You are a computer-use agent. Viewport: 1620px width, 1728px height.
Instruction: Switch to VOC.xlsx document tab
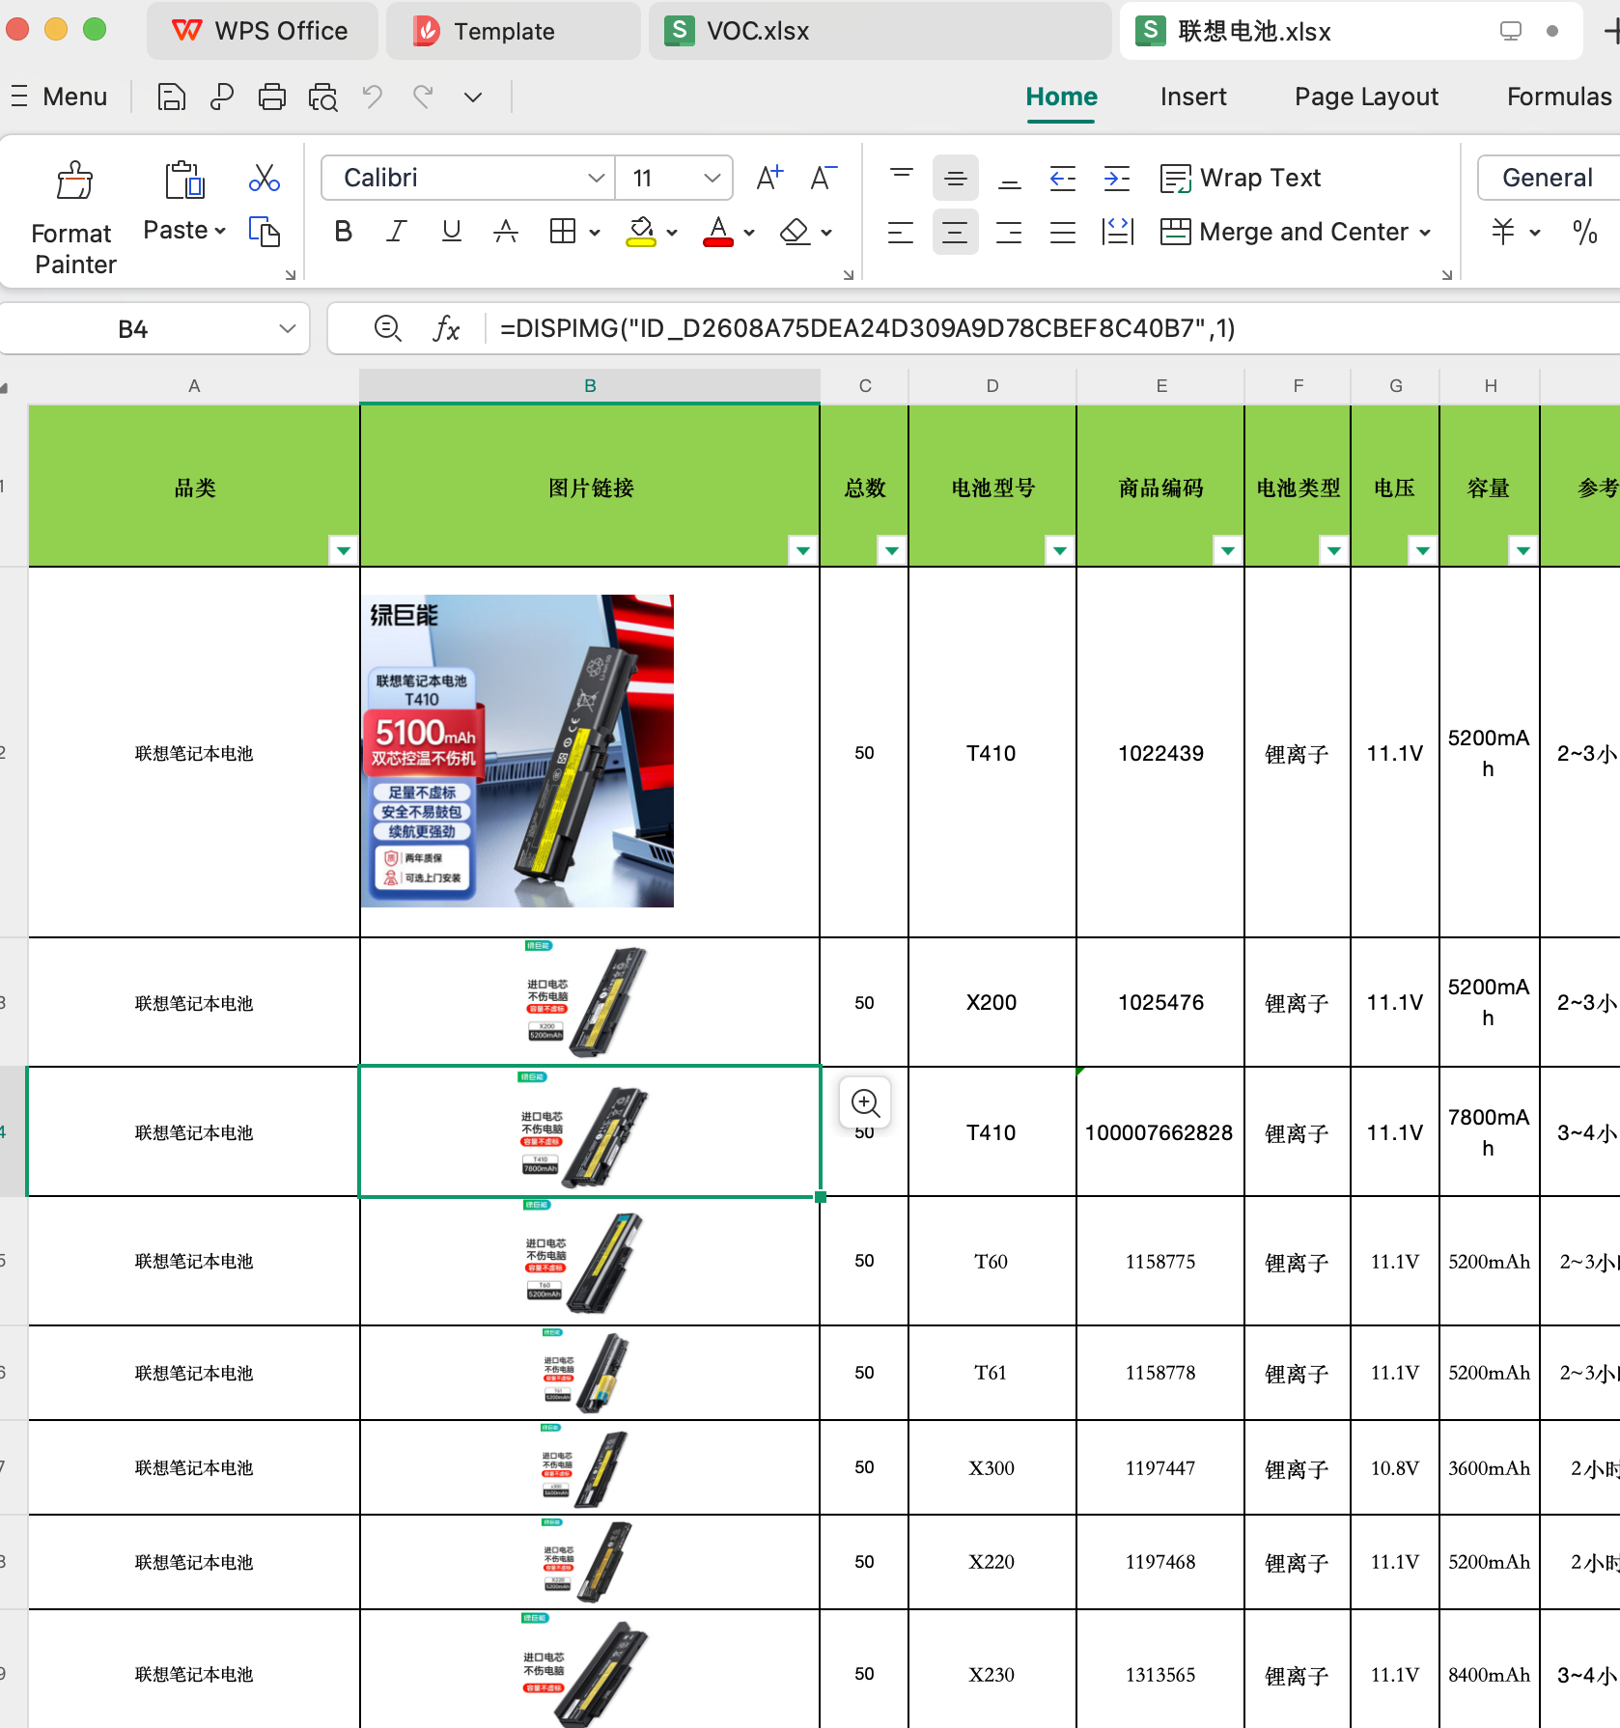pos(879,31)
